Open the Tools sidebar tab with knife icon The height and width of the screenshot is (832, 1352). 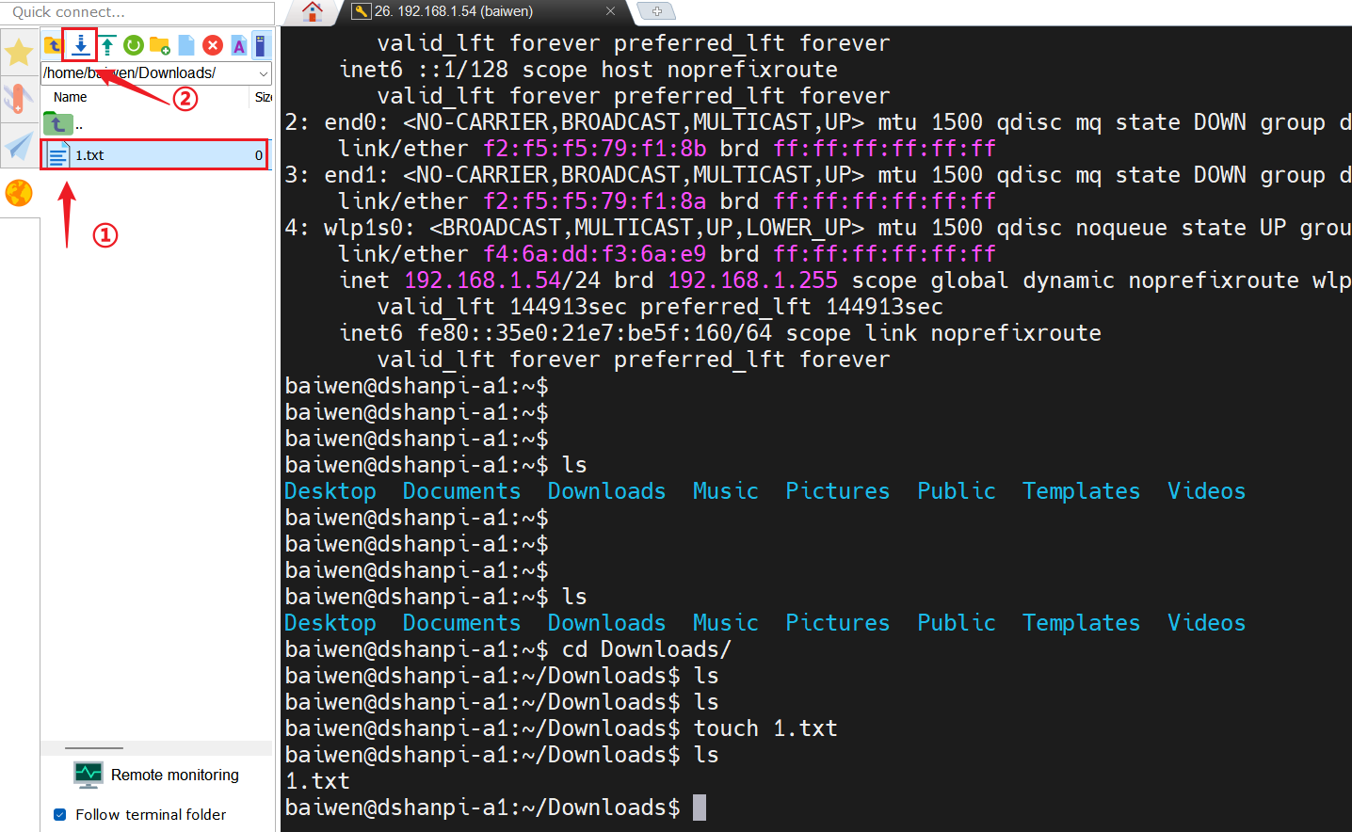[19, 99]
